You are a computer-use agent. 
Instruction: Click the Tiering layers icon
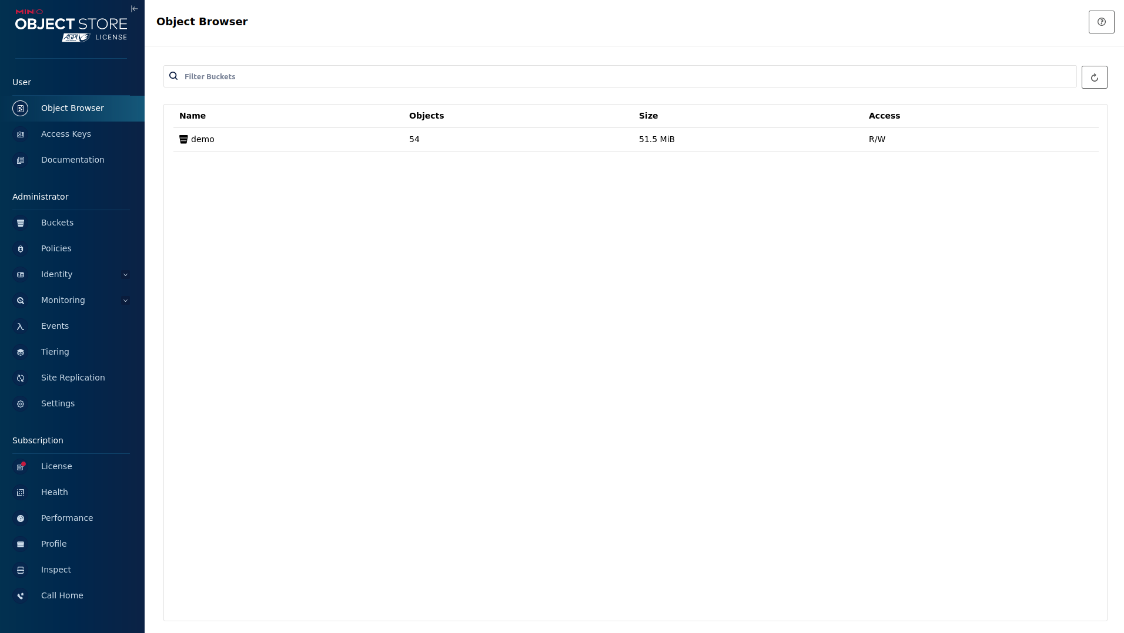(x=21, y=352)
